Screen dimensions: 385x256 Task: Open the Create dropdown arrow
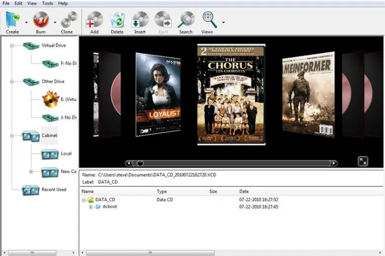tap(26, 22)
